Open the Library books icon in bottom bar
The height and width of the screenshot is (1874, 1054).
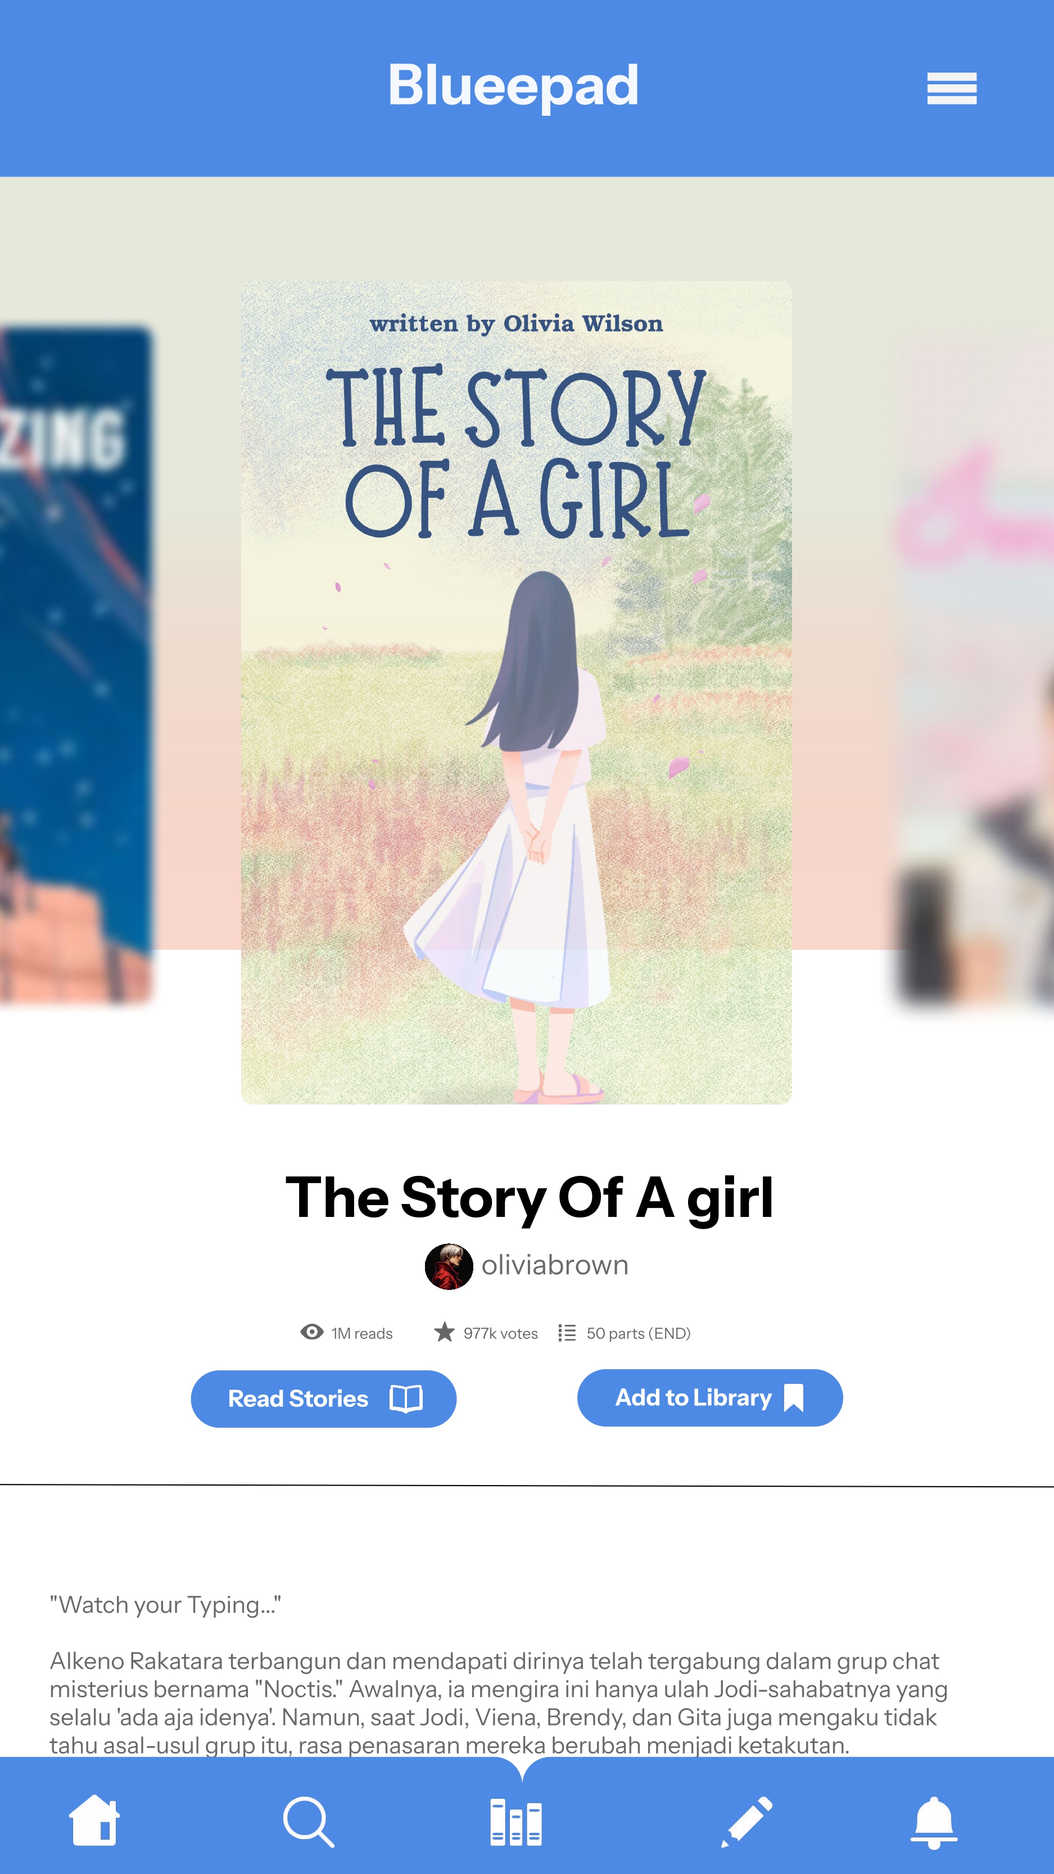pyautogui.click(x=515, y=1822)
